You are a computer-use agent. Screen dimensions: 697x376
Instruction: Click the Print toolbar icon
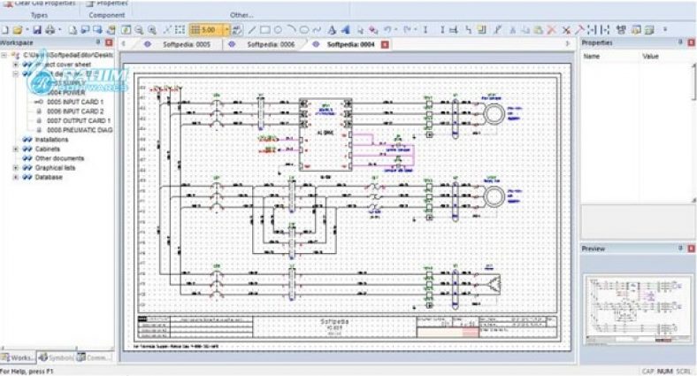[50, 30]
